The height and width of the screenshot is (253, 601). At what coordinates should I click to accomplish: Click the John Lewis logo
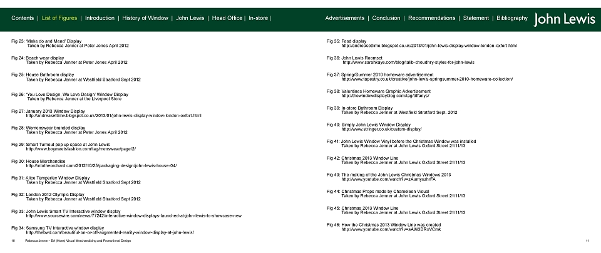pos(564,19)
